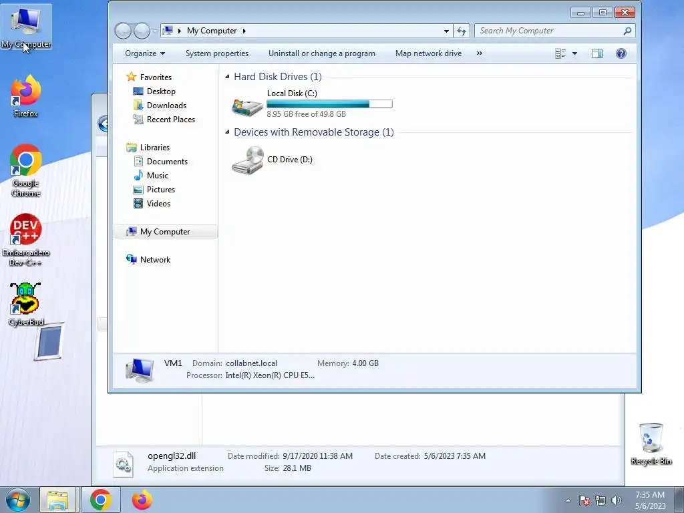
Task: Select My Computer in the navigation pane
Action: [166, 232]
